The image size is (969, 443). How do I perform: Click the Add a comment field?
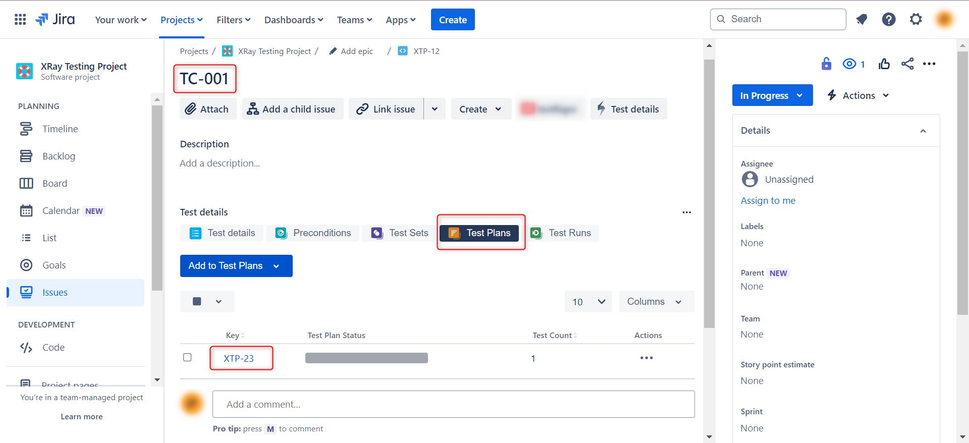pyautogui.click(x=453, y=404)
